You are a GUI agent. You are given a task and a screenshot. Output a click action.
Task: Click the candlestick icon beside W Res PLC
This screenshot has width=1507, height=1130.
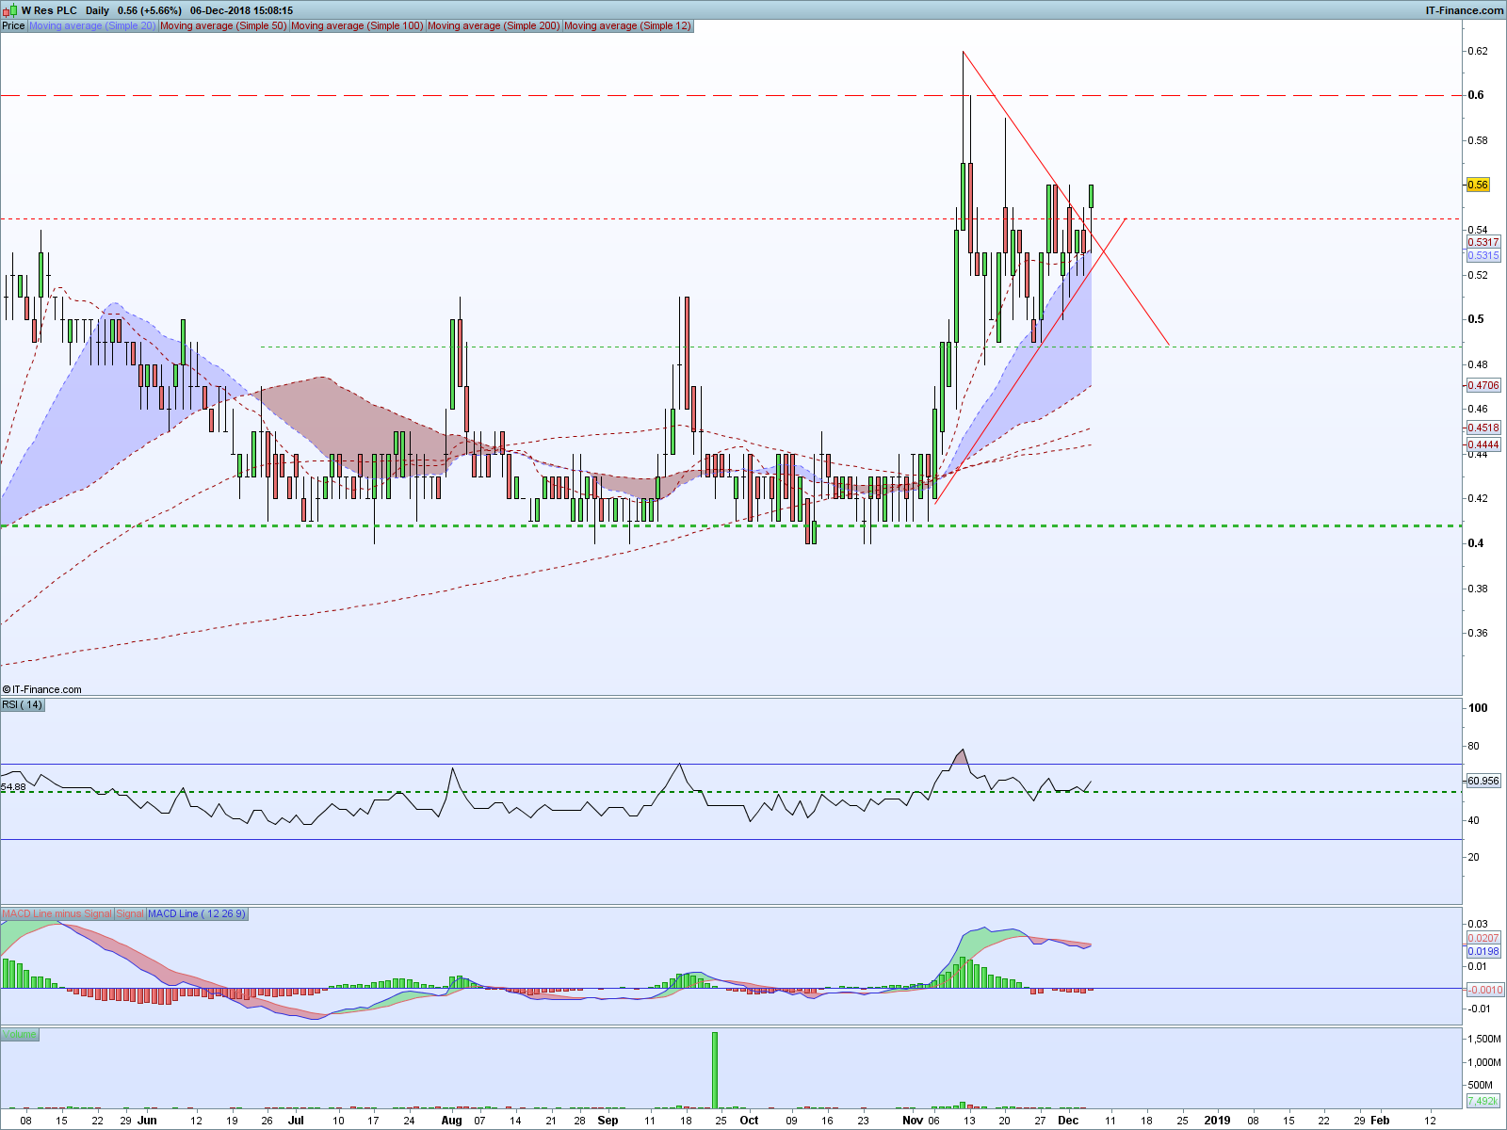point(10,10)
